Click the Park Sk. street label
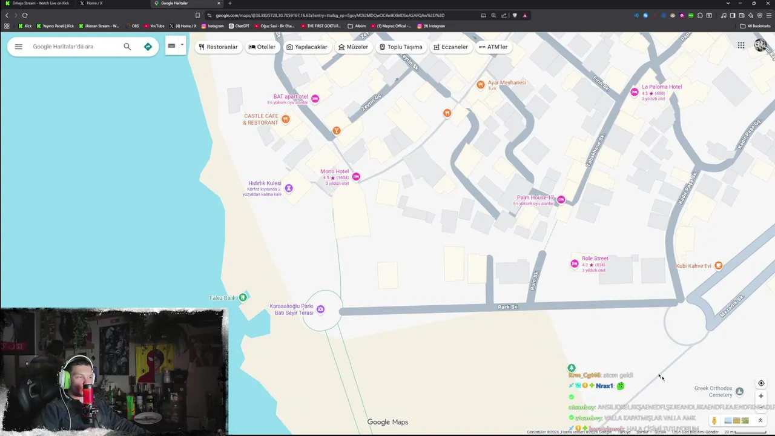775x436 pixels. coord(508,307)
